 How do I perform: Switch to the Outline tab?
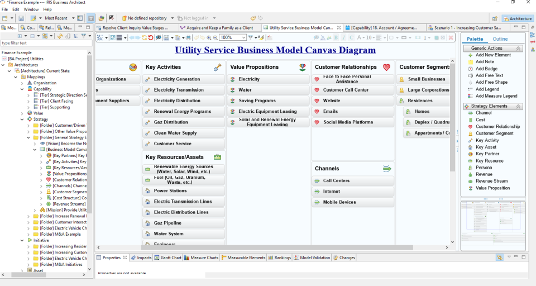500,39
